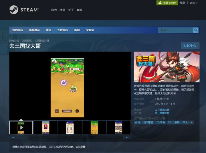The width and height of the screenshot is (206, 153).
Task: Open the 关于 top menu item
Action: 71,10
